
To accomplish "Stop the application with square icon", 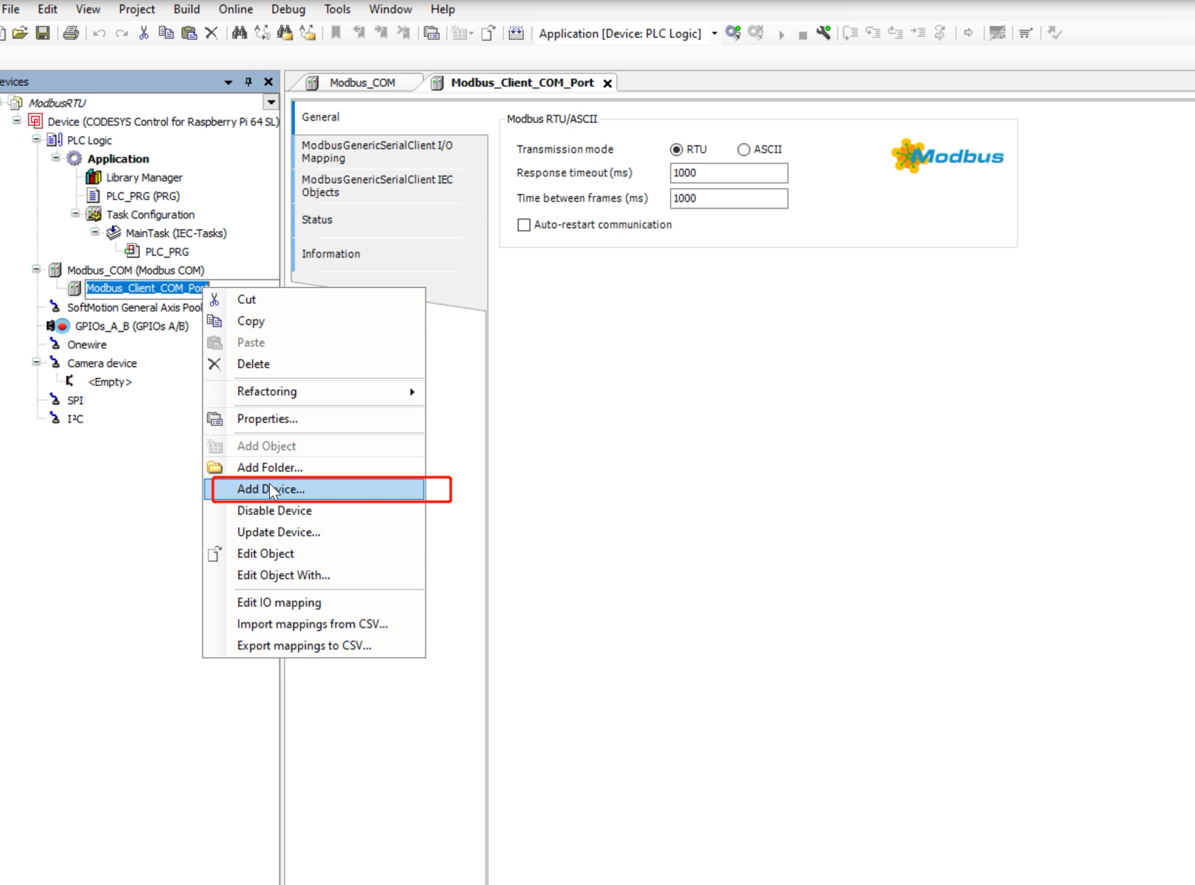I will 803,35.
